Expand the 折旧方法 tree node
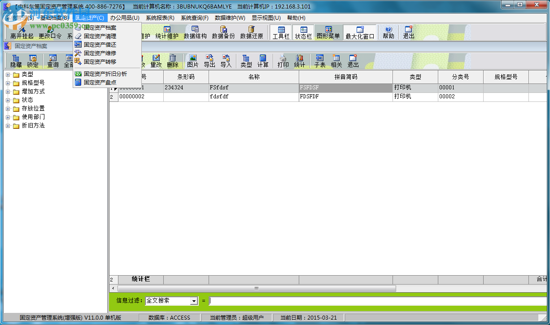Screen dimensions: 550x325 click(x=8, y=126)
